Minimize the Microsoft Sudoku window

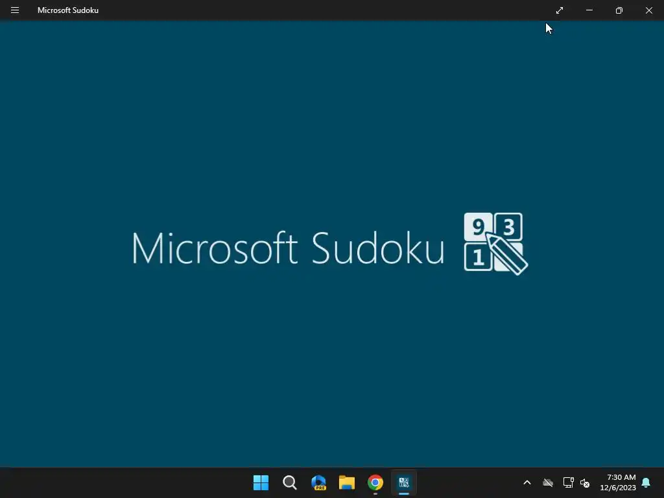coord(589,10)
